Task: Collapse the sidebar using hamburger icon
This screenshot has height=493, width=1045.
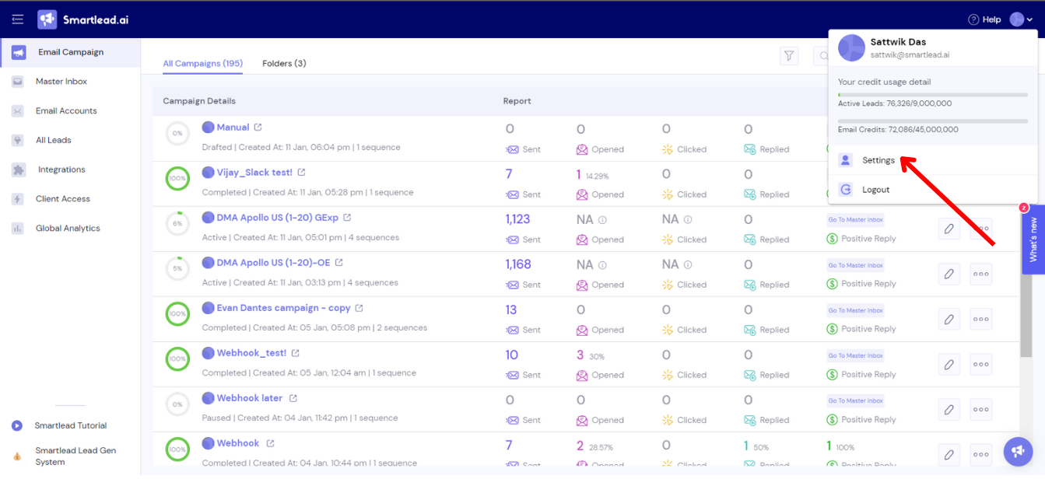Action: [x=17, y=19]
